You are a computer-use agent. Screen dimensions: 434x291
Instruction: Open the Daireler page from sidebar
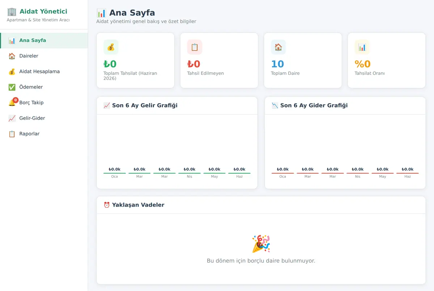44,56
